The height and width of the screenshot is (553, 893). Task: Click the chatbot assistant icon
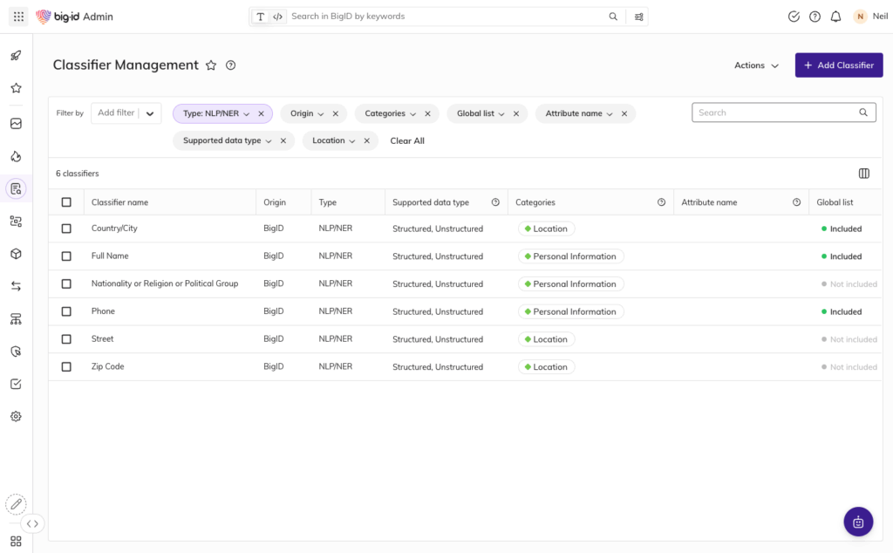858,522
